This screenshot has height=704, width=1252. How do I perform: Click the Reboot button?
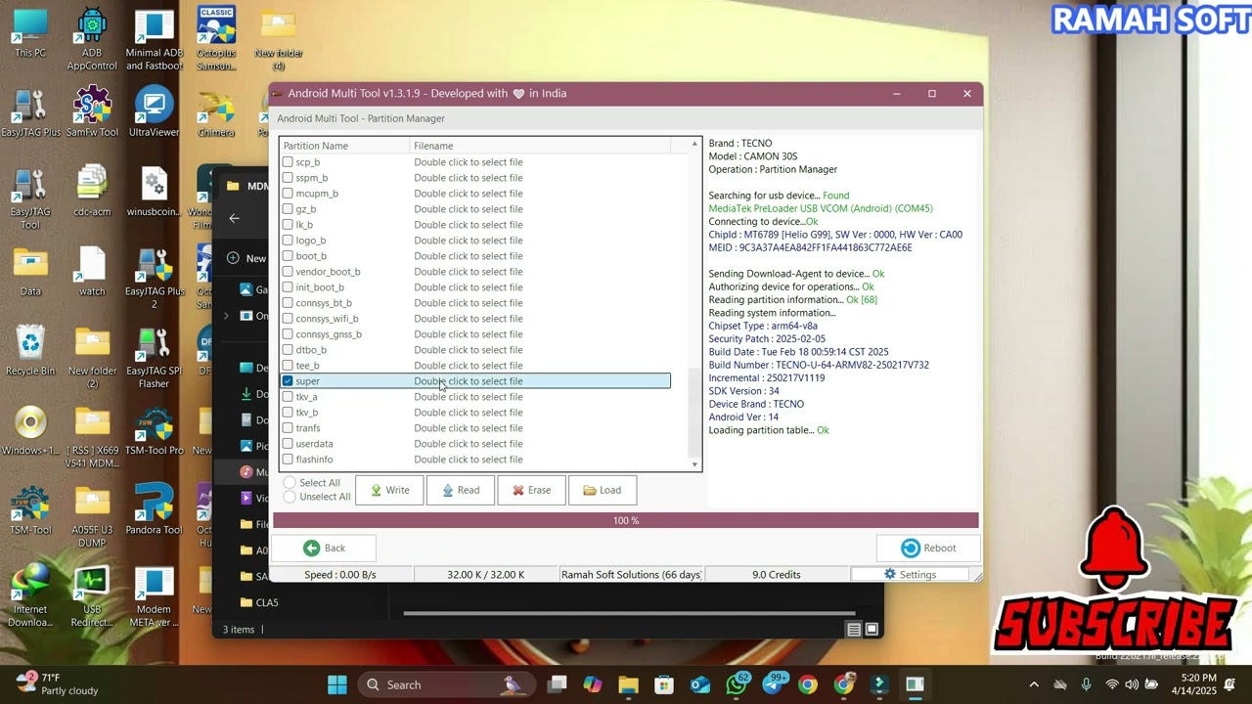pyautogui.click(x=927, y=549)
